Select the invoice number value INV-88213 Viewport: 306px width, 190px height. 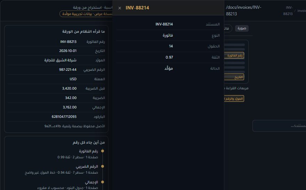click(68, 42)
